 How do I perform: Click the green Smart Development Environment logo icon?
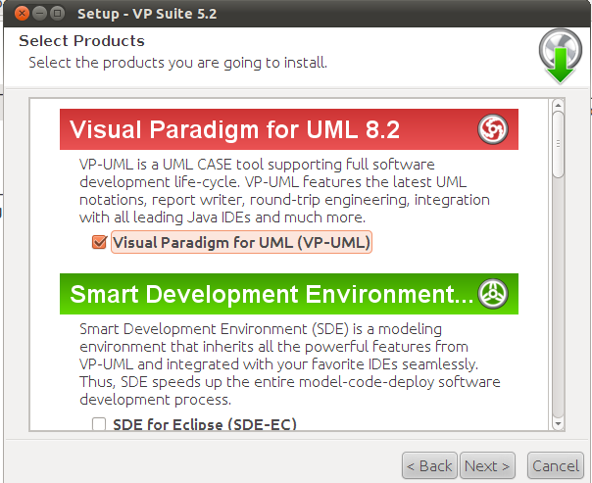(493, 294)
